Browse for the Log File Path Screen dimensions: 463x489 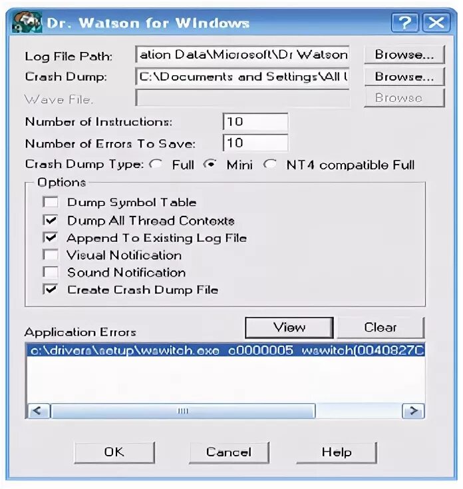click(404, 55)
